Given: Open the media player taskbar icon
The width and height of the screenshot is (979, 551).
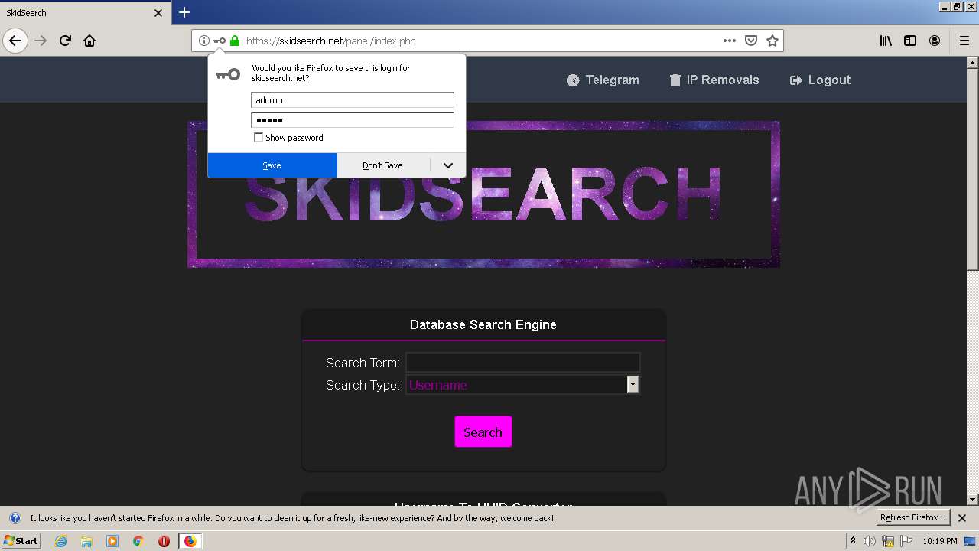Looking at the screenshot, I should [112, 541].
